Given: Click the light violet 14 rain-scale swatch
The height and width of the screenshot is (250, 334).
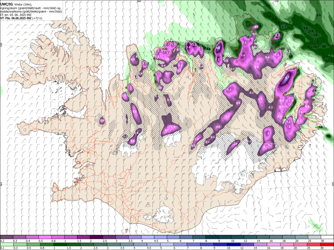Looking at the screenshot, I should (x=260, y=244).
